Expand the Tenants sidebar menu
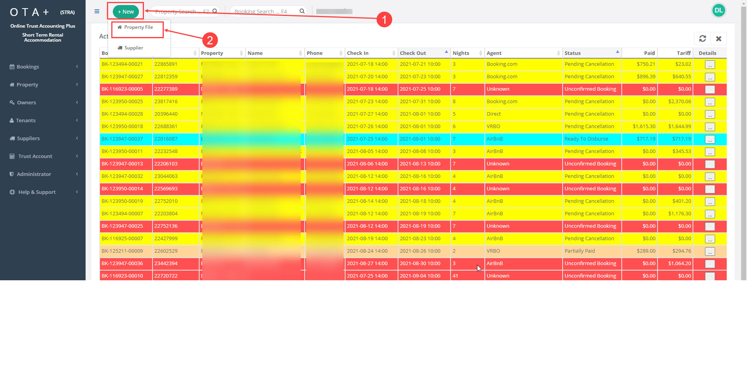 [x=43, y=120]
